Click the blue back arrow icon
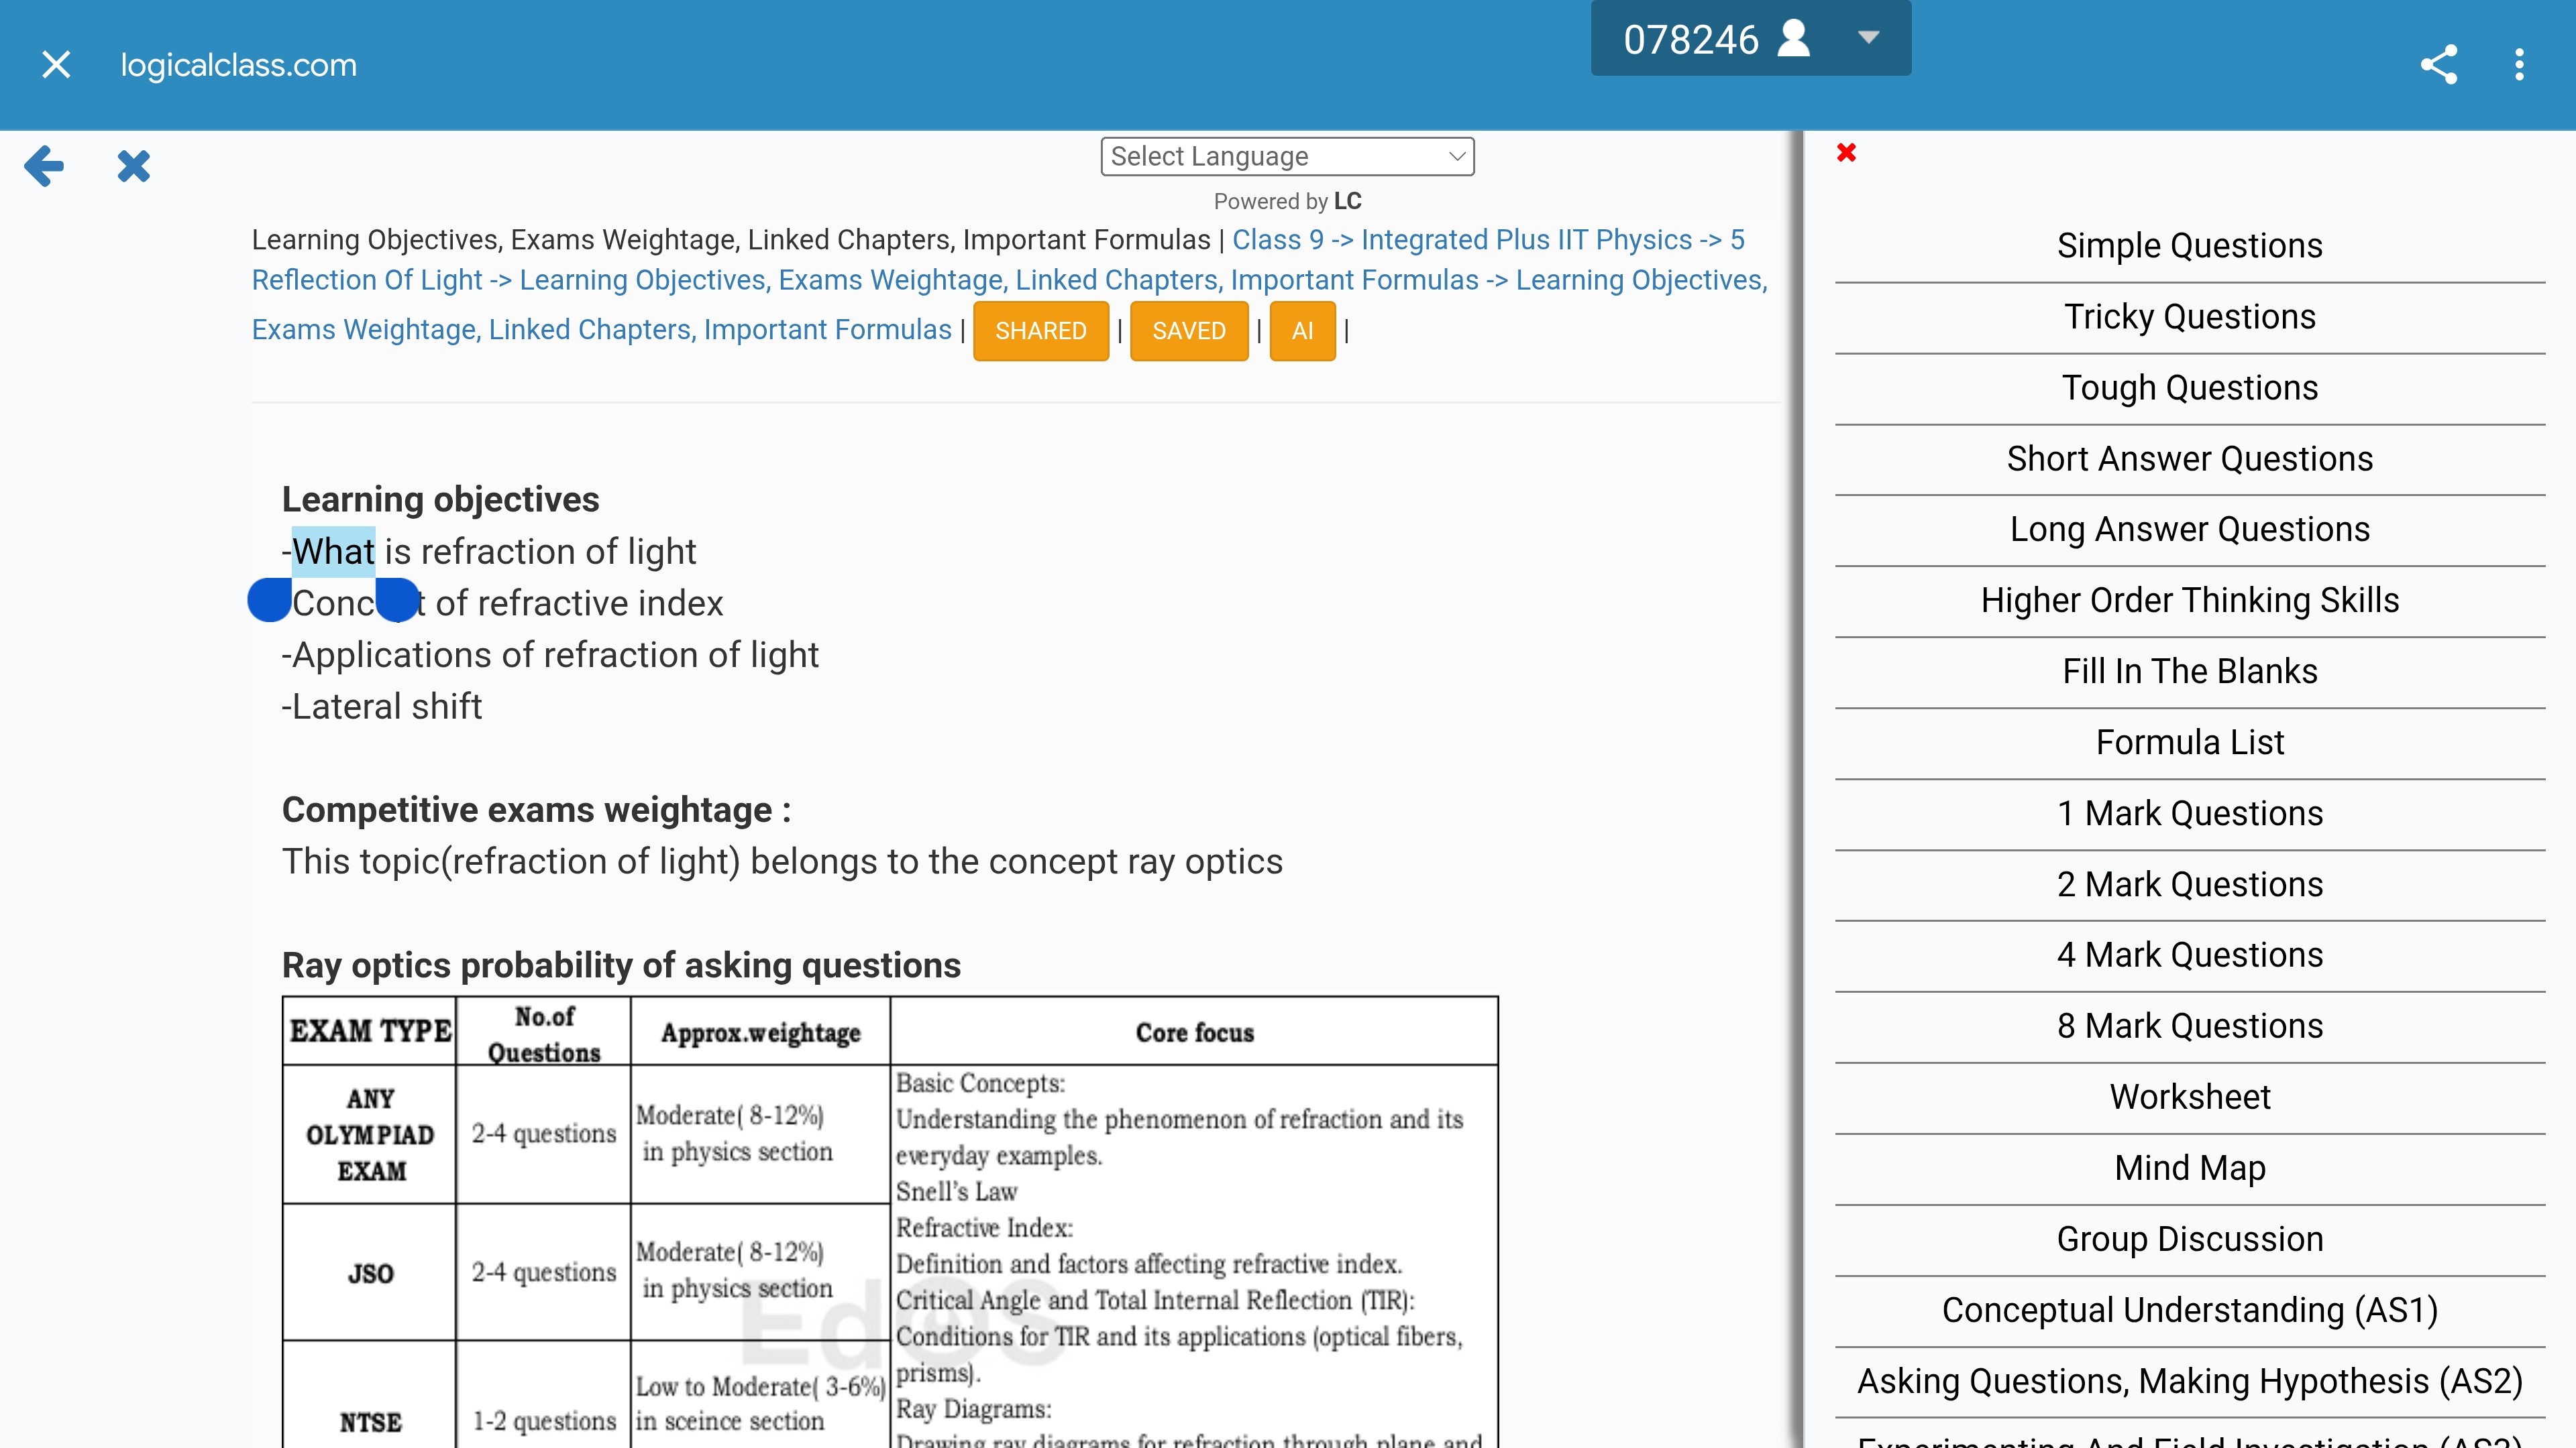 coord(44,166)
